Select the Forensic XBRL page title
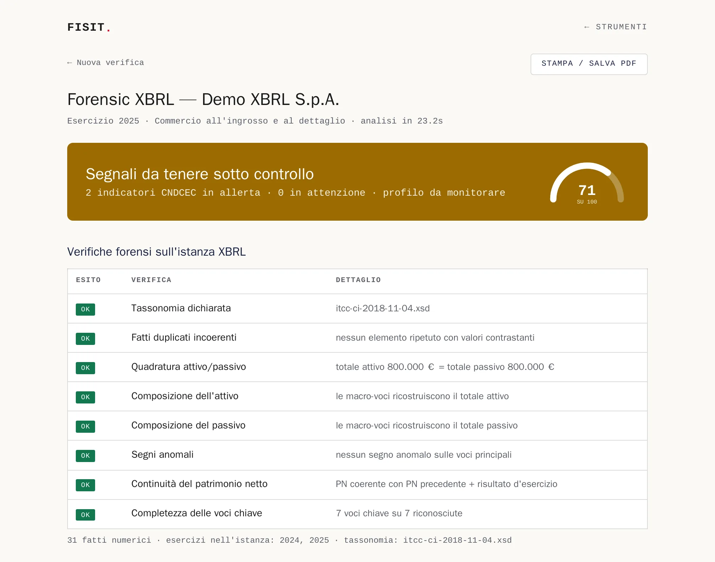Viewport: 715px width, 562px height. click(203, 99)
